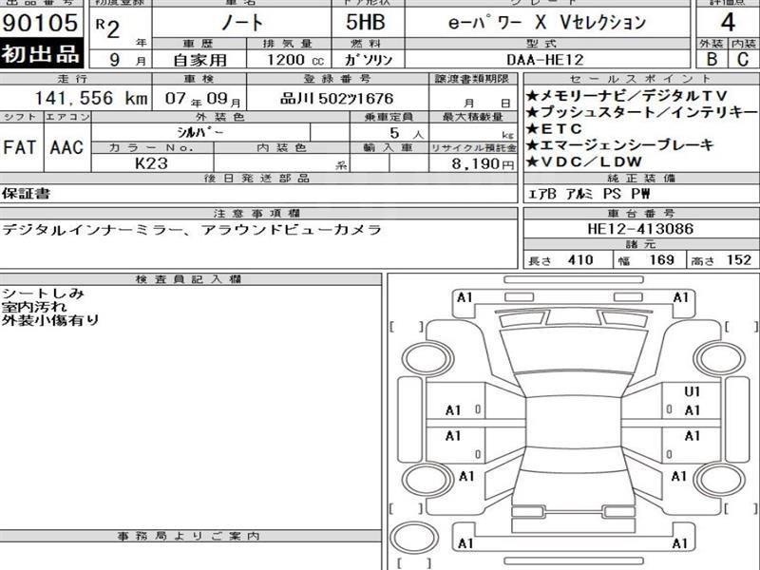Screen dimensions: 760x570
Task: Select the interior grade C
Action: pyautogui.click(x=743, y=59)
